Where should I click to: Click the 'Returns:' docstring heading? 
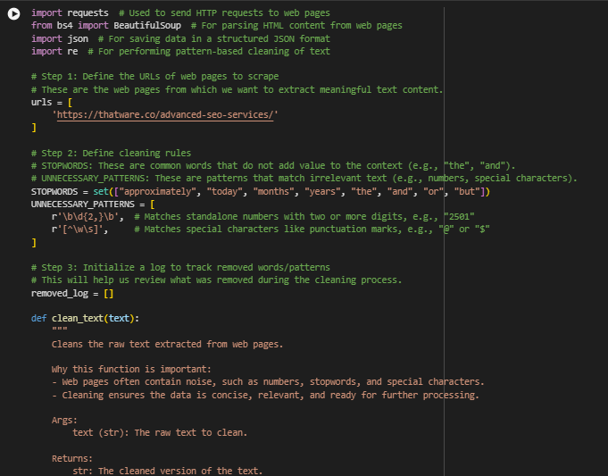(x=72, y=458)
